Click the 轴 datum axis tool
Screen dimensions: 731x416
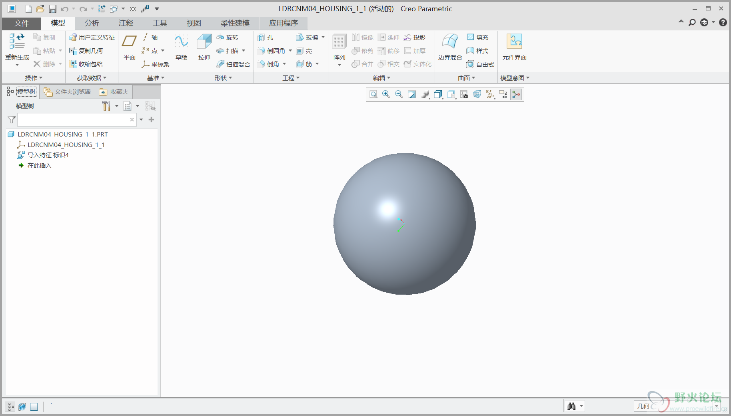point(150,38)
